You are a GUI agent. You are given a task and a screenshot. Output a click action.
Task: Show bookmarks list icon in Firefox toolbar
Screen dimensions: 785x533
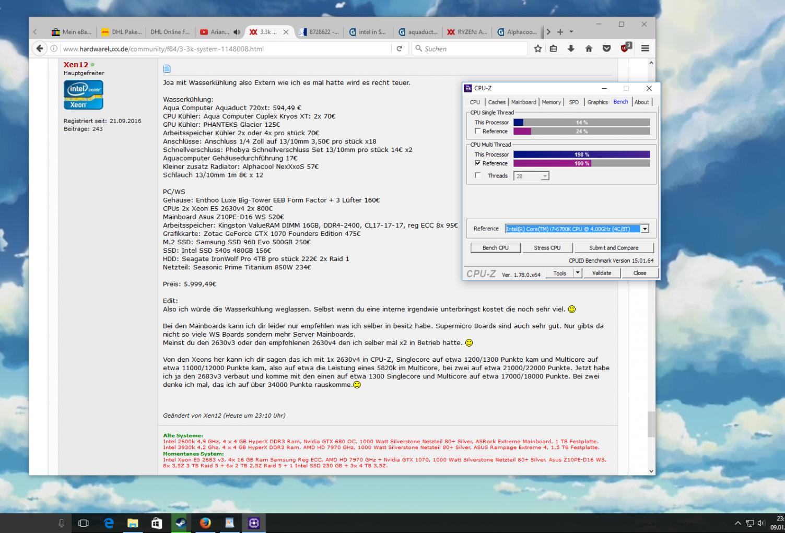tap(554, 49)
